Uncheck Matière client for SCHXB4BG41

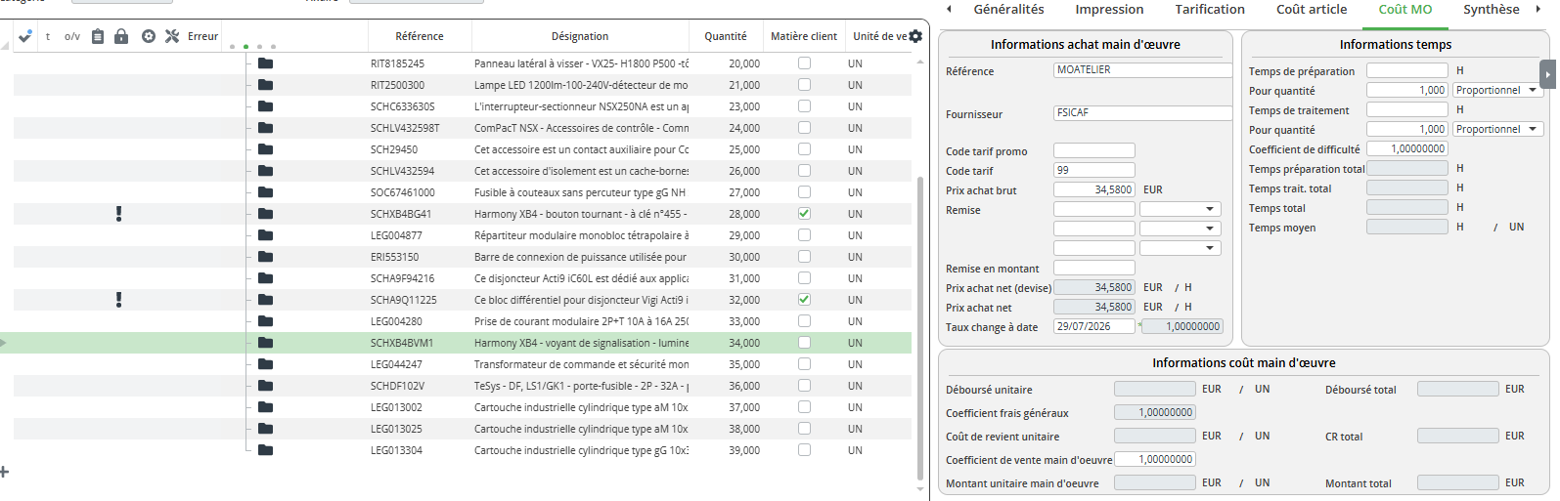point(804,214)
